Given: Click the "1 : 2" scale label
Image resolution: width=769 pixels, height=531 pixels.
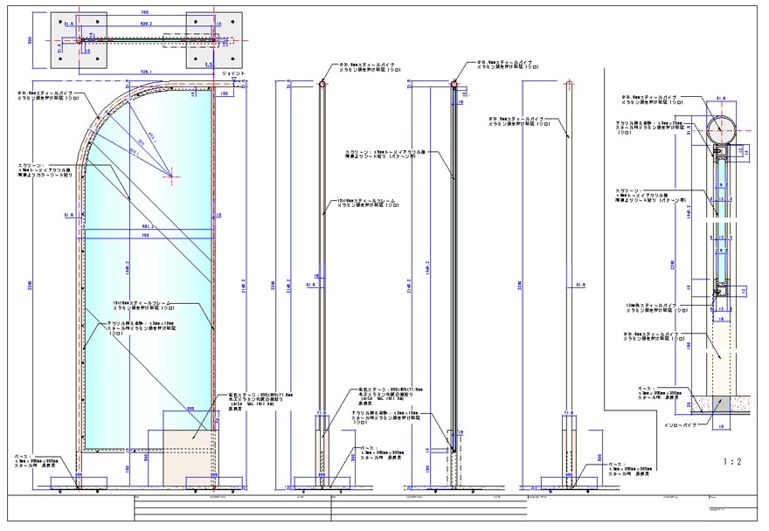Looking at the screenshot, I should [x=731, y=461].
